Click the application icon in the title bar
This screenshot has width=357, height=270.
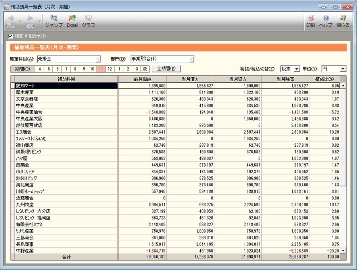click(x=6, y=7)
